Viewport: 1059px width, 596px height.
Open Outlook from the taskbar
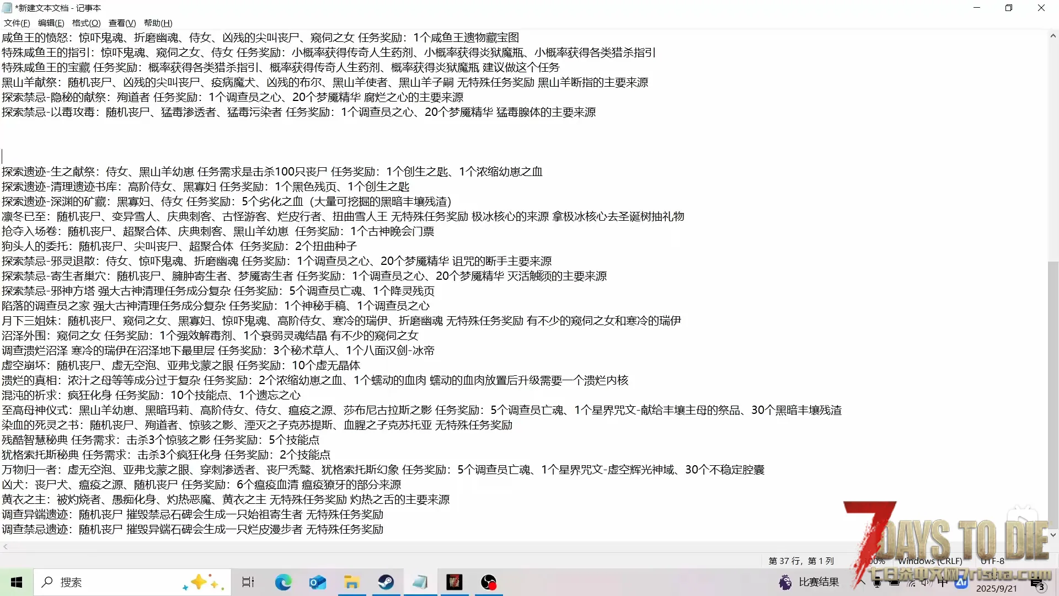tap(317, 582)
